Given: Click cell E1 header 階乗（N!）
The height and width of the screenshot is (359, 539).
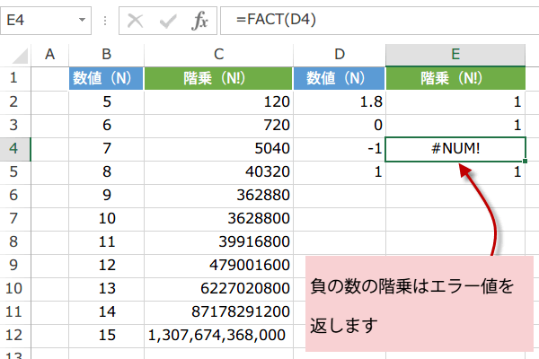Looking at the screenshot, I should point(455,78).
